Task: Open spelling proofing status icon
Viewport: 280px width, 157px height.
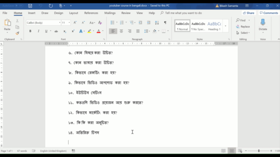Action: [x=34, y=151]
